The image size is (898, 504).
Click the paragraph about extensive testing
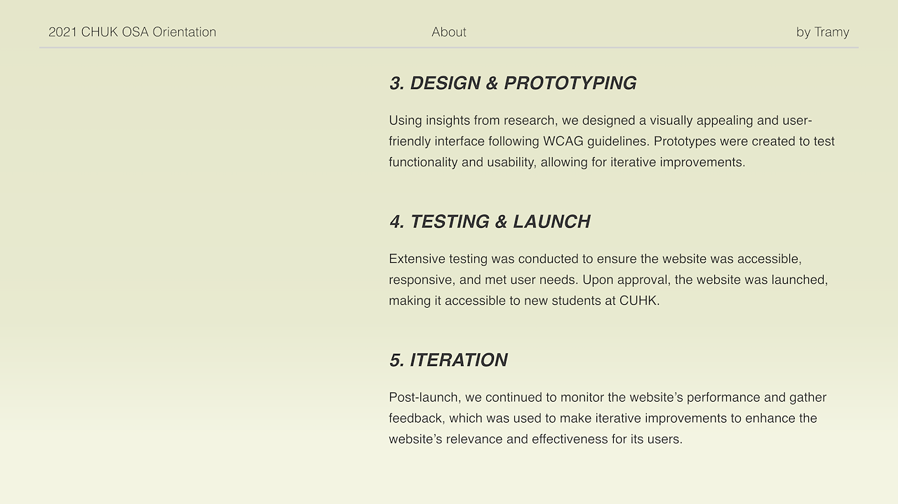pos(608,280)
